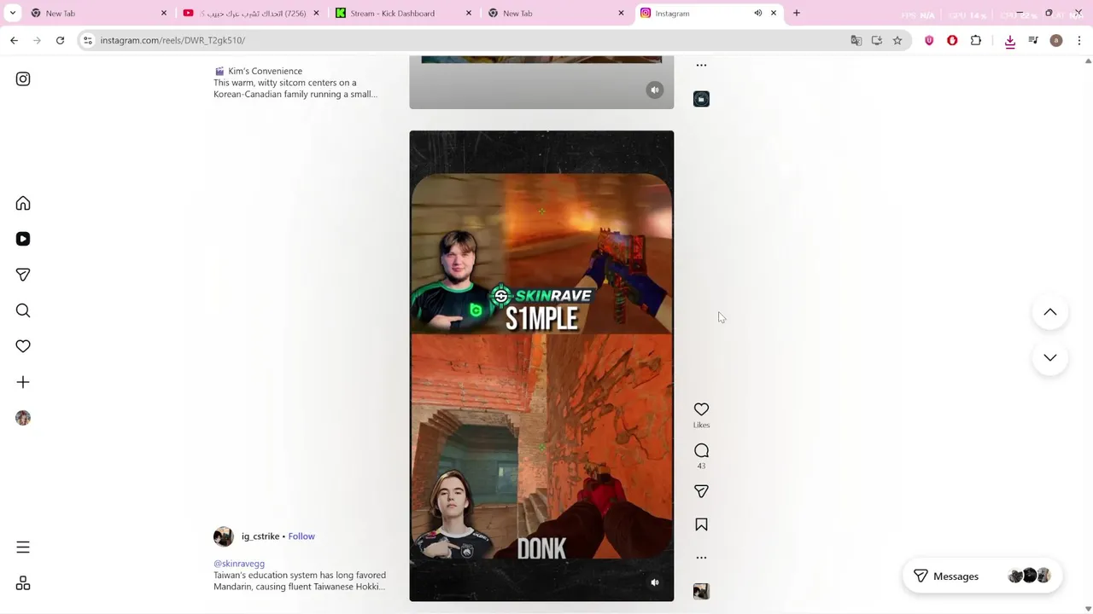The width and height of the screenshot is (1093, 614).
Task: Open the Messages floating button
Action: (x=982, y=576)
